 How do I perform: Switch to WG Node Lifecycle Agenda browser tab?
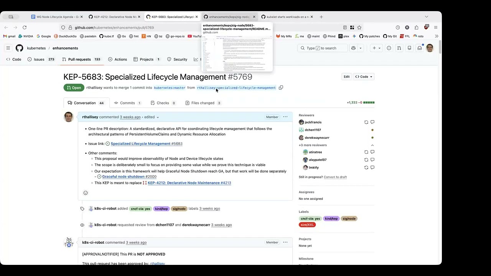point(56,17)
